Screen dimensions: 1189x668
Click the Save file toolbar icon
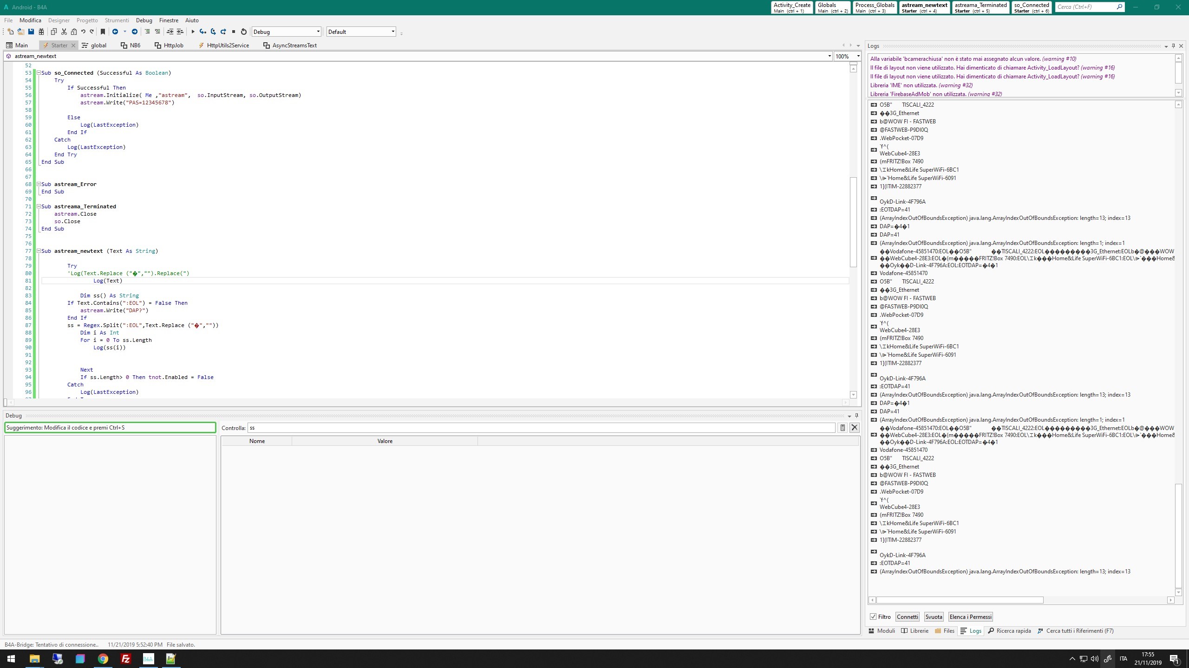(31, 32)
